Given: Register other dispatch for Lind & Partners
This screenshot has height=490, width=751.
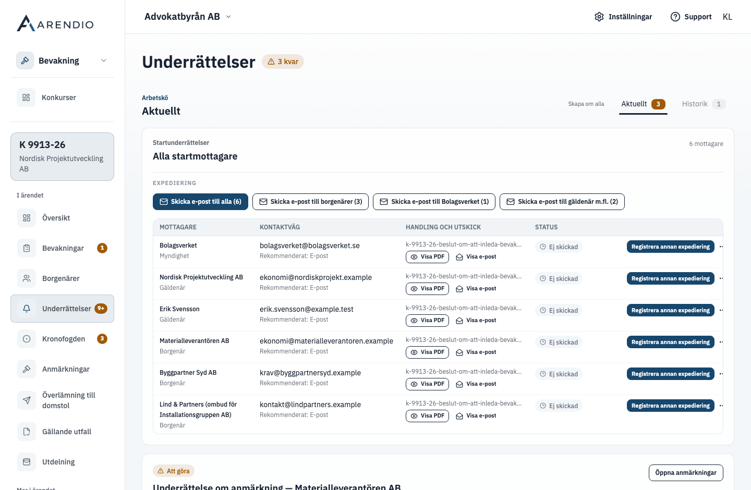Looking at the screenshot, I should [670, 406].
